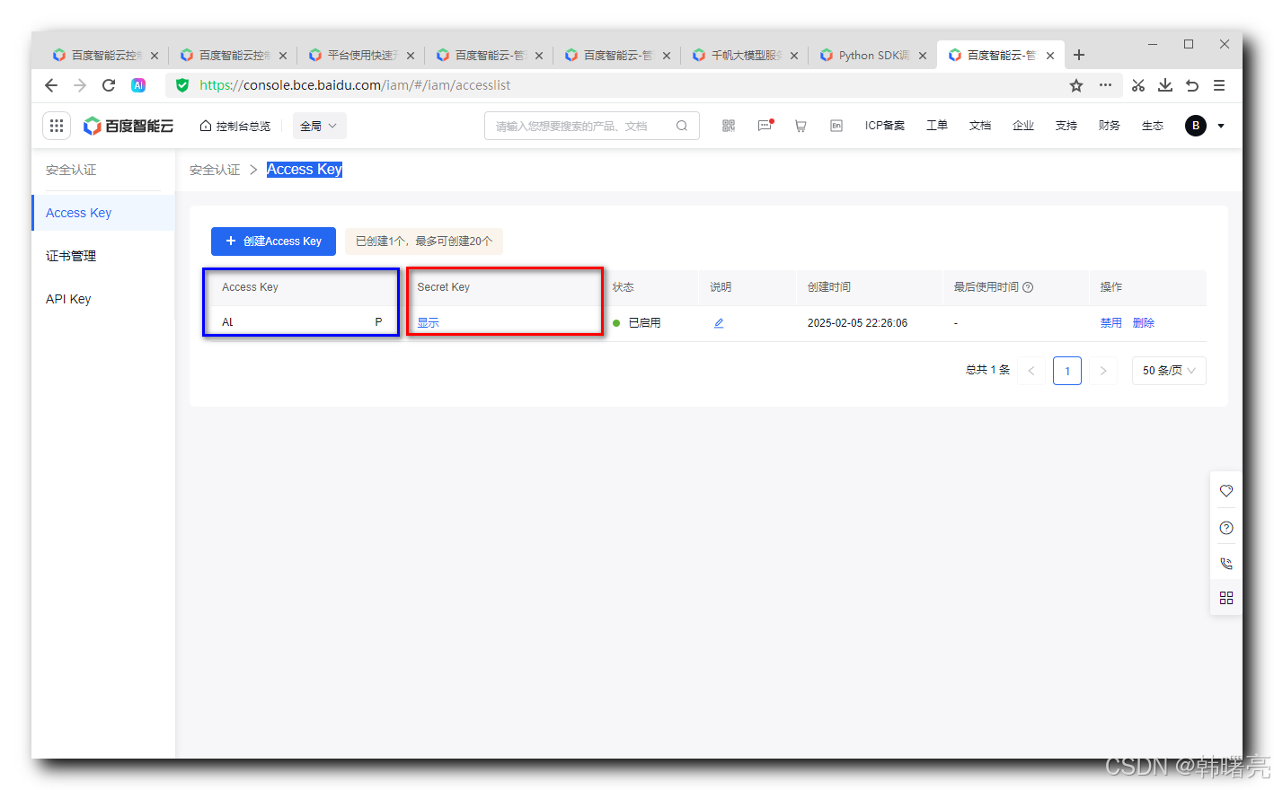Open 支持 in the top menu
The width and height of the screenshot is (1274, 790).
pos(1066,126)
